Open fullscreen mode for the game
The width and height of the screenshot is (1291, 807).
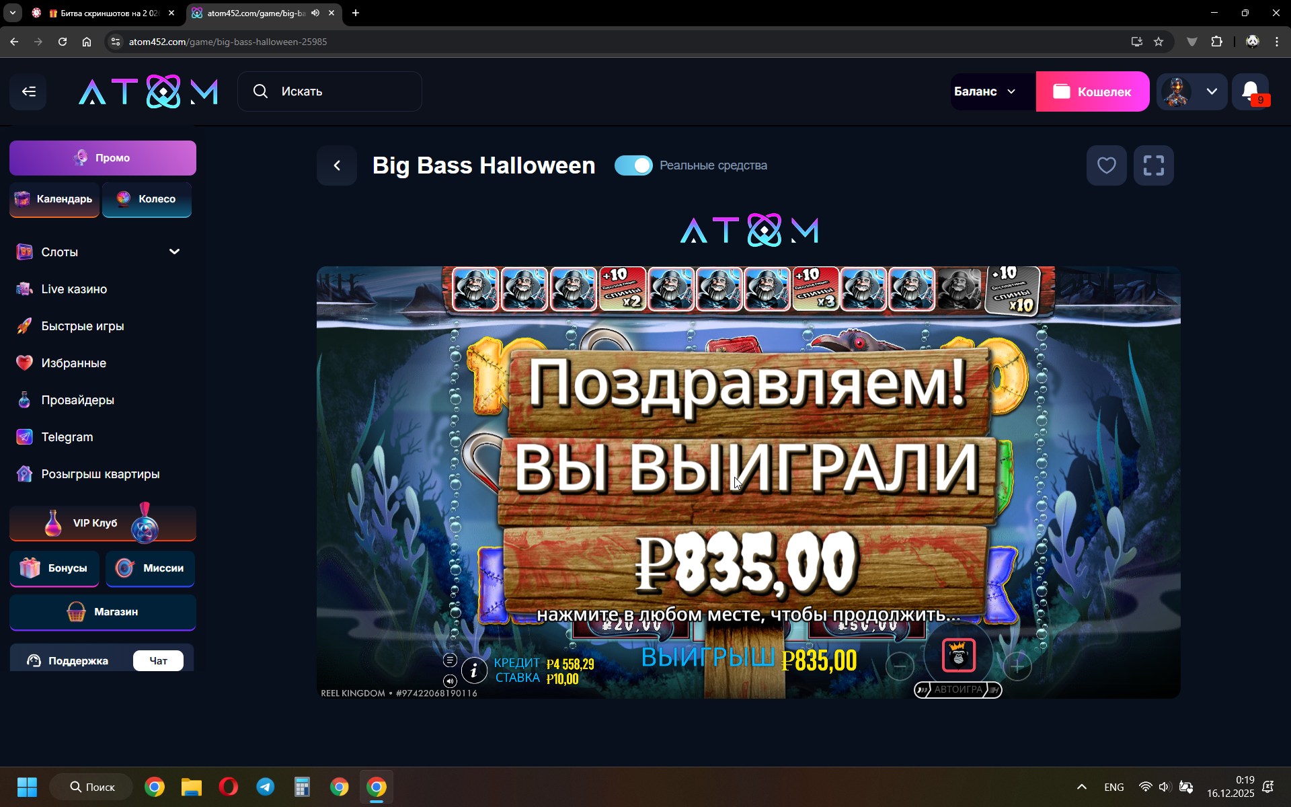click(1153, 165)
